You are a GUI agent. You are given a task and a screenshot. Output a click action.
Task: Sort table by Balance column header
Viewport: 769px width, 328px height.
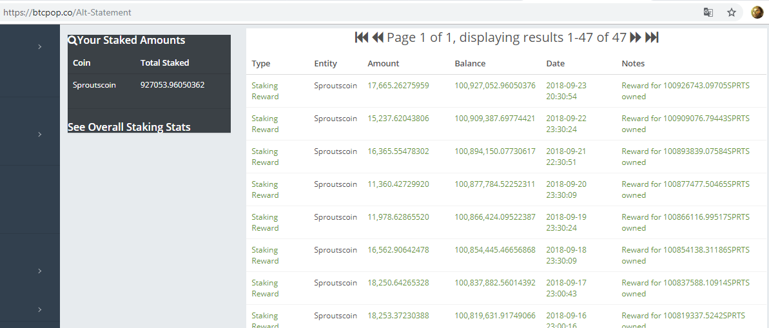click(x=470, y=63)
